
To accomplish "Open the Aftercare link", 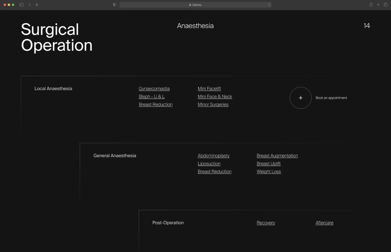I will point(325,222).
